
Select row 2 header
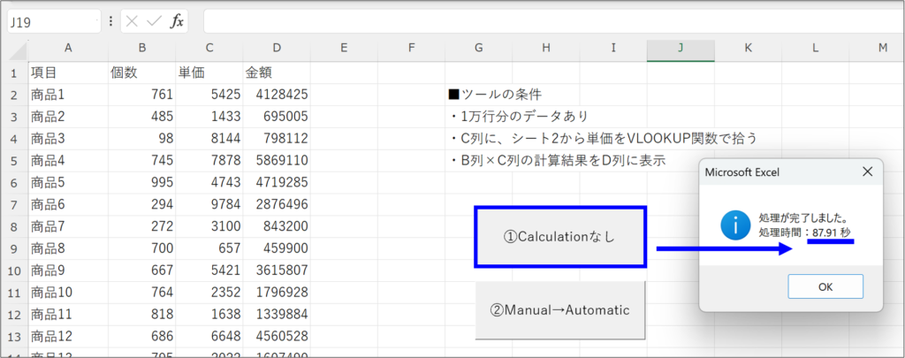(x=14, y=95)
